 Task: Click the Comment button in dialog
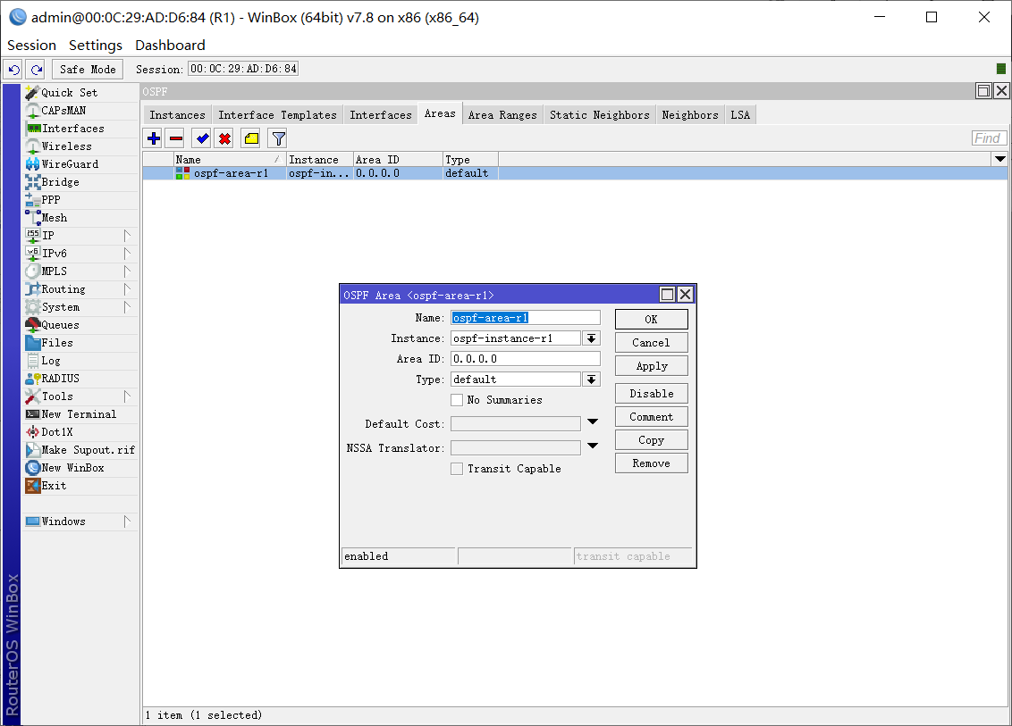click(x=651, y=416)
